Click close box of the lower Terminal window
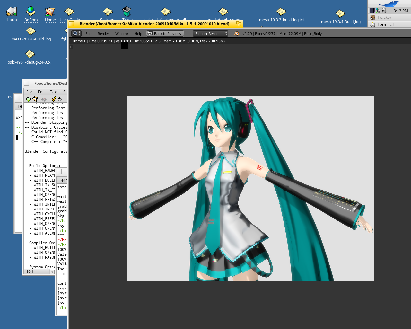The image size is (411, 329). [59, 172]
